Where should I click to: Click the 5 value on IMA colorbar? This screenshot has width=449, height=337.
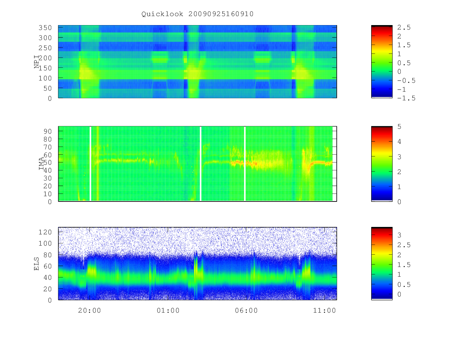click(x=399, y=127)
